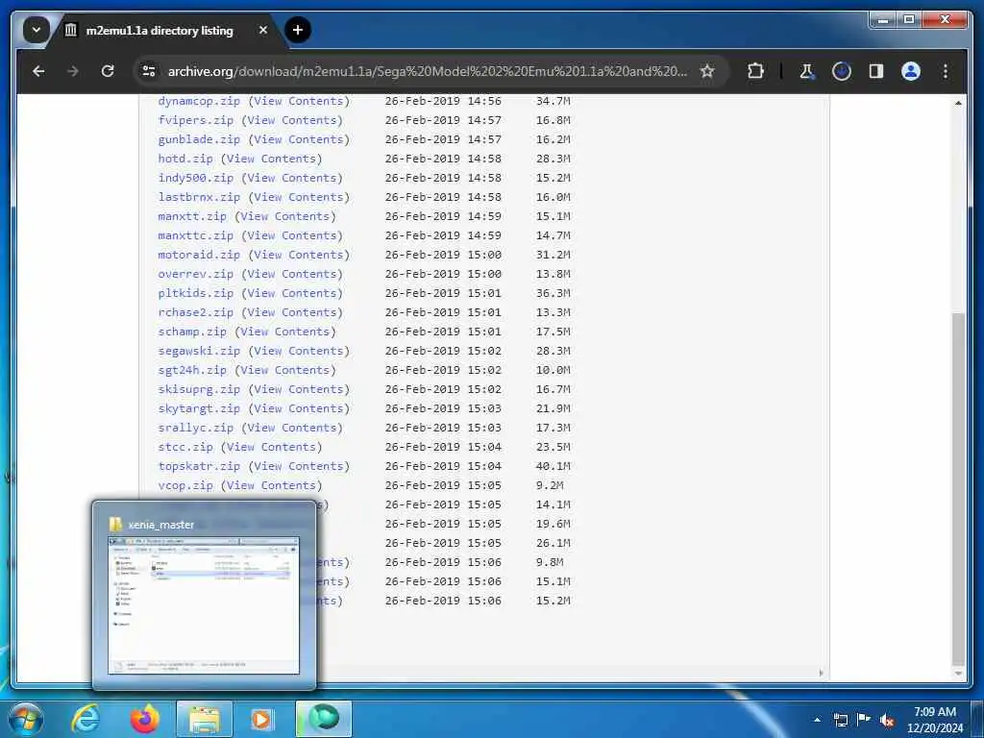Download topskatr.zip
The width and height of the screenshot is (984, 738).
(198, 466)
